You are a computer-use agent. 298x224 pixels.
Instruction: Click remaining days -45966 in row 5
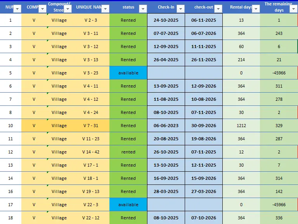point(279,73)
